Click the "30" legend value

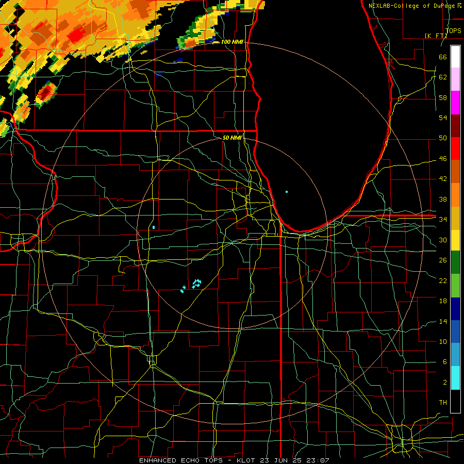pyautogui.click(x=443, y=240)
